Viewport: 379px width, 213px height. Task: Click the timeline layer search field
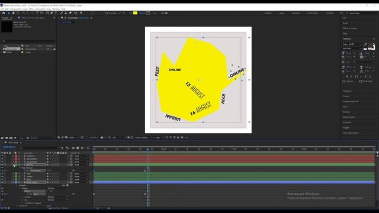coord(38,148)
